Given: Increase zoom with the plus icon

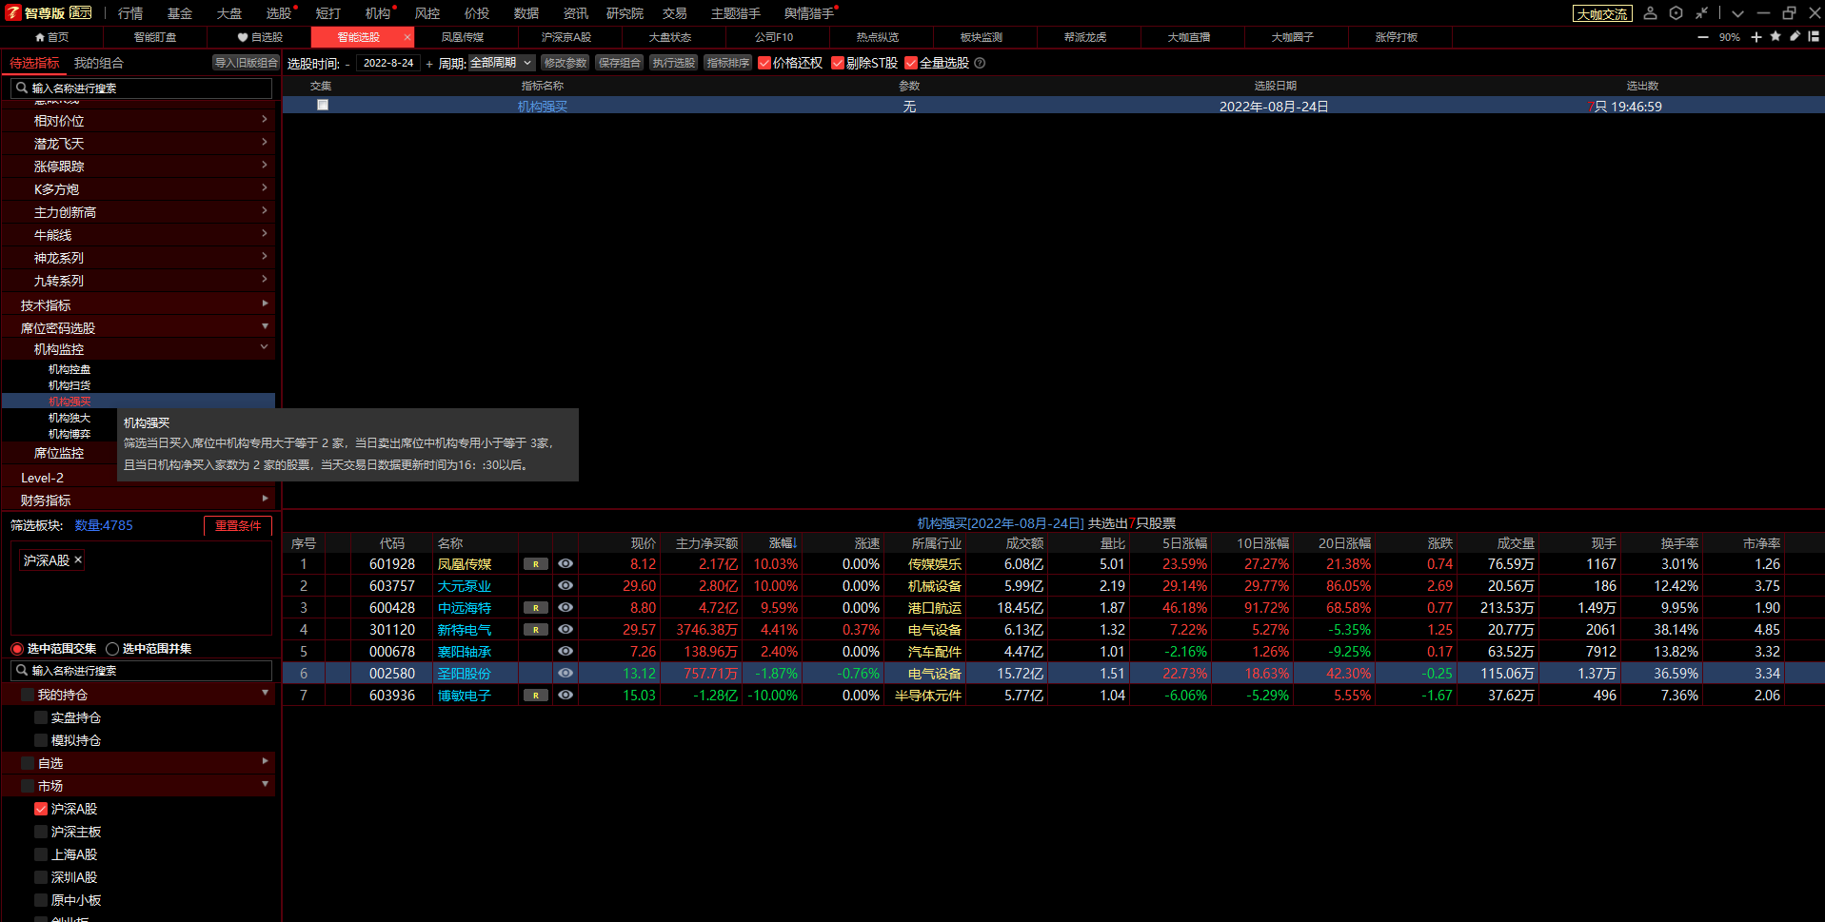Looking at the screenshot, I should coord(1756,37).
